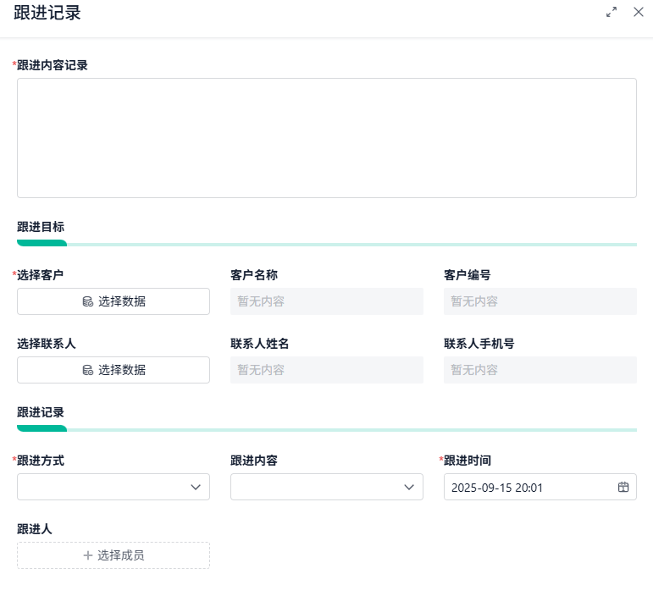
Task: Click the database icon under 选择客户
Action: click(87, 301)
